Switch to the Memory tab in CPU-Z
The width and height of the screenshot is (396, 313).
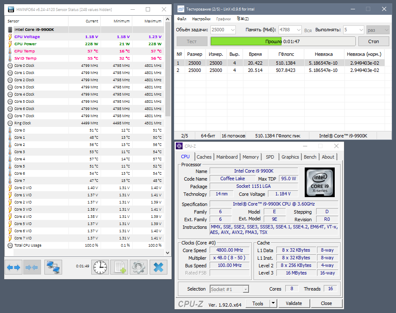pos(251,157)
